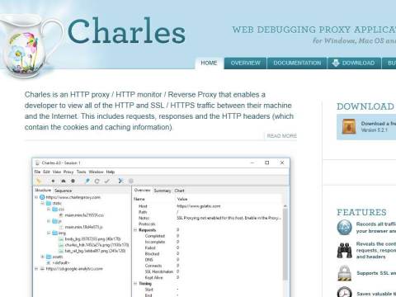This screenshot has width=396, height=297.
Task: Switch to the Structure tab
Action: pyautogui.click(x=43, y=191)
